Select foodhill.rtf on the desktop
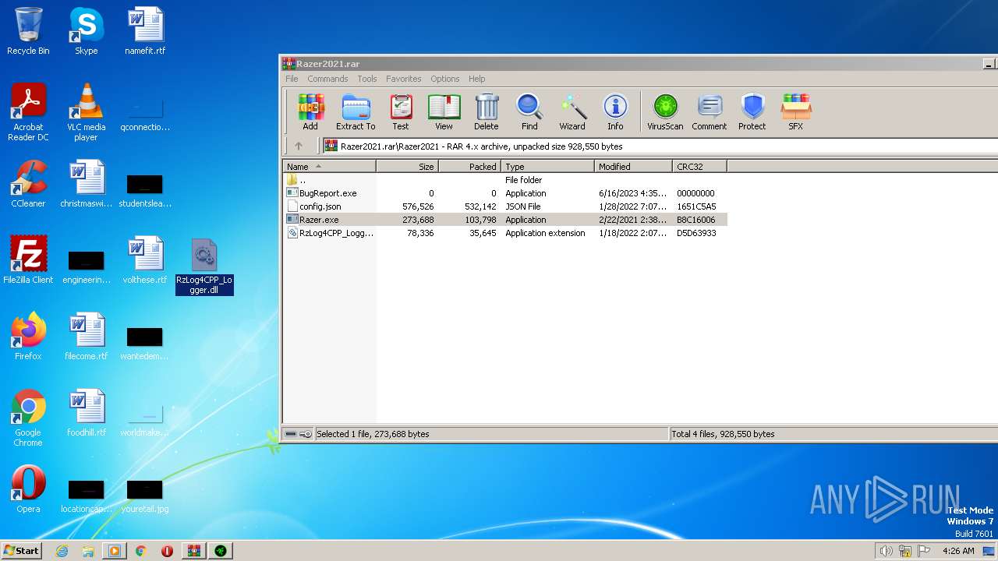The height and width of the screenshot is (561, 998). point(86,413)
